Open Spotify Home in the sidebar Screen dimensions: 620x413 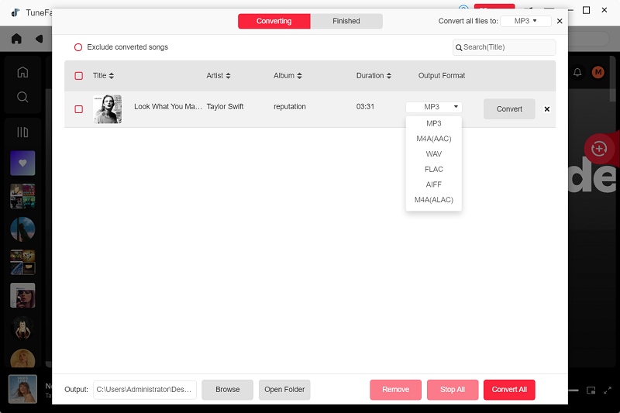(x=22, y=72)
